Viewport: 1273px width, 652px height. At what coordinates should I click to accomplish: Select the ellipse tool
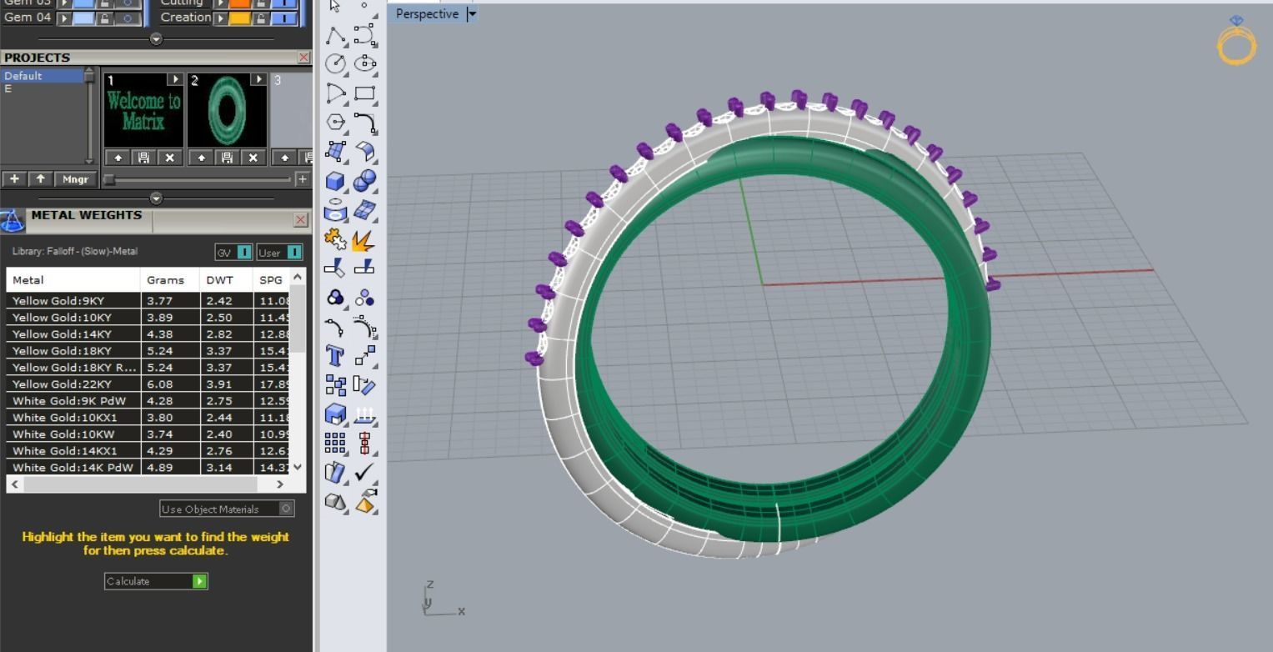coord(365,64)
